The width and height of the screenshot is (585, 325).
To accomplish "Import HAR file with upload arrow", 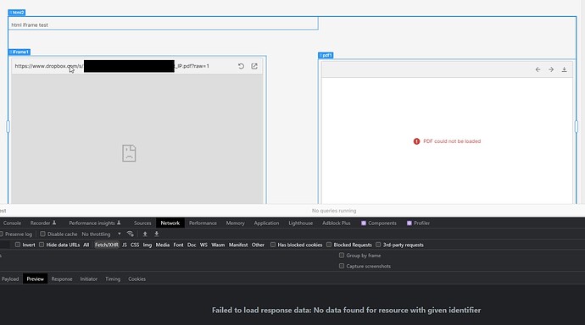I will [x=145, y=234].
